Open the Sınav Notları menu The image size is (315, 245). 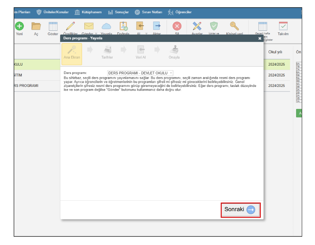point(148,12)
